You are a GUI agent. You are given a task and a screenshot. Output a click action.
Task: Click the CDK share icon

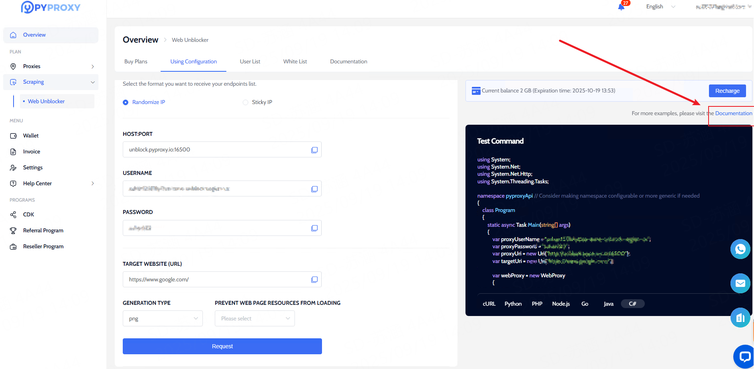pyautogui.click(x=13, y=215)
